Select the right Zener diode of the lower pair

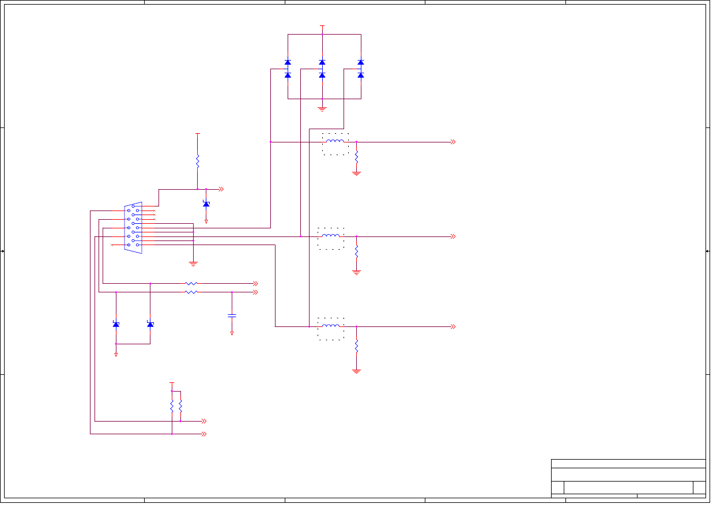(150, 324)
